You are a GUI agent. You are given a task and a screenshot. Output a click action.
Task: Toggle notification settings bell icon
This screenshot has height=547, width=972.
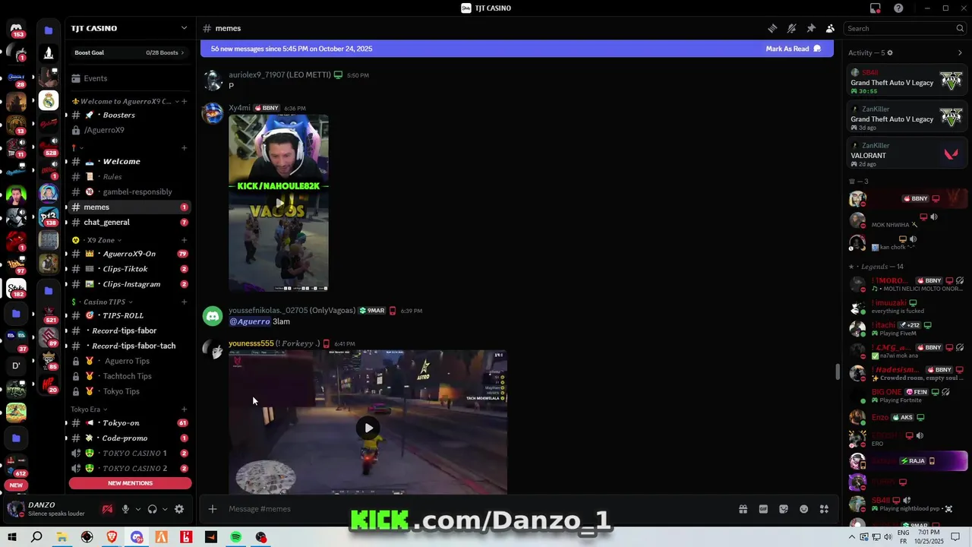791,28
